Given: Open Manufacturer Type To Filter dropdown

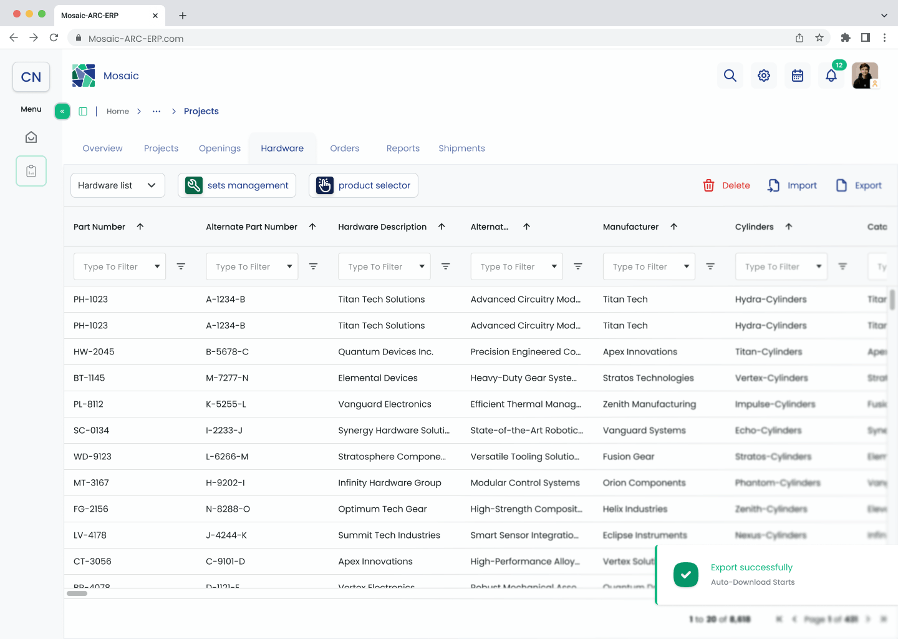Looking at the screenshot, I should pos(649,266).
